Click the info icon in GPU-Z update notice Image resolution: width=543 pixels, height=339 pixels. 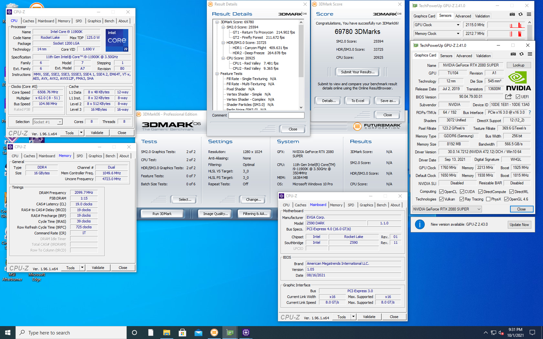click(420, 224)
